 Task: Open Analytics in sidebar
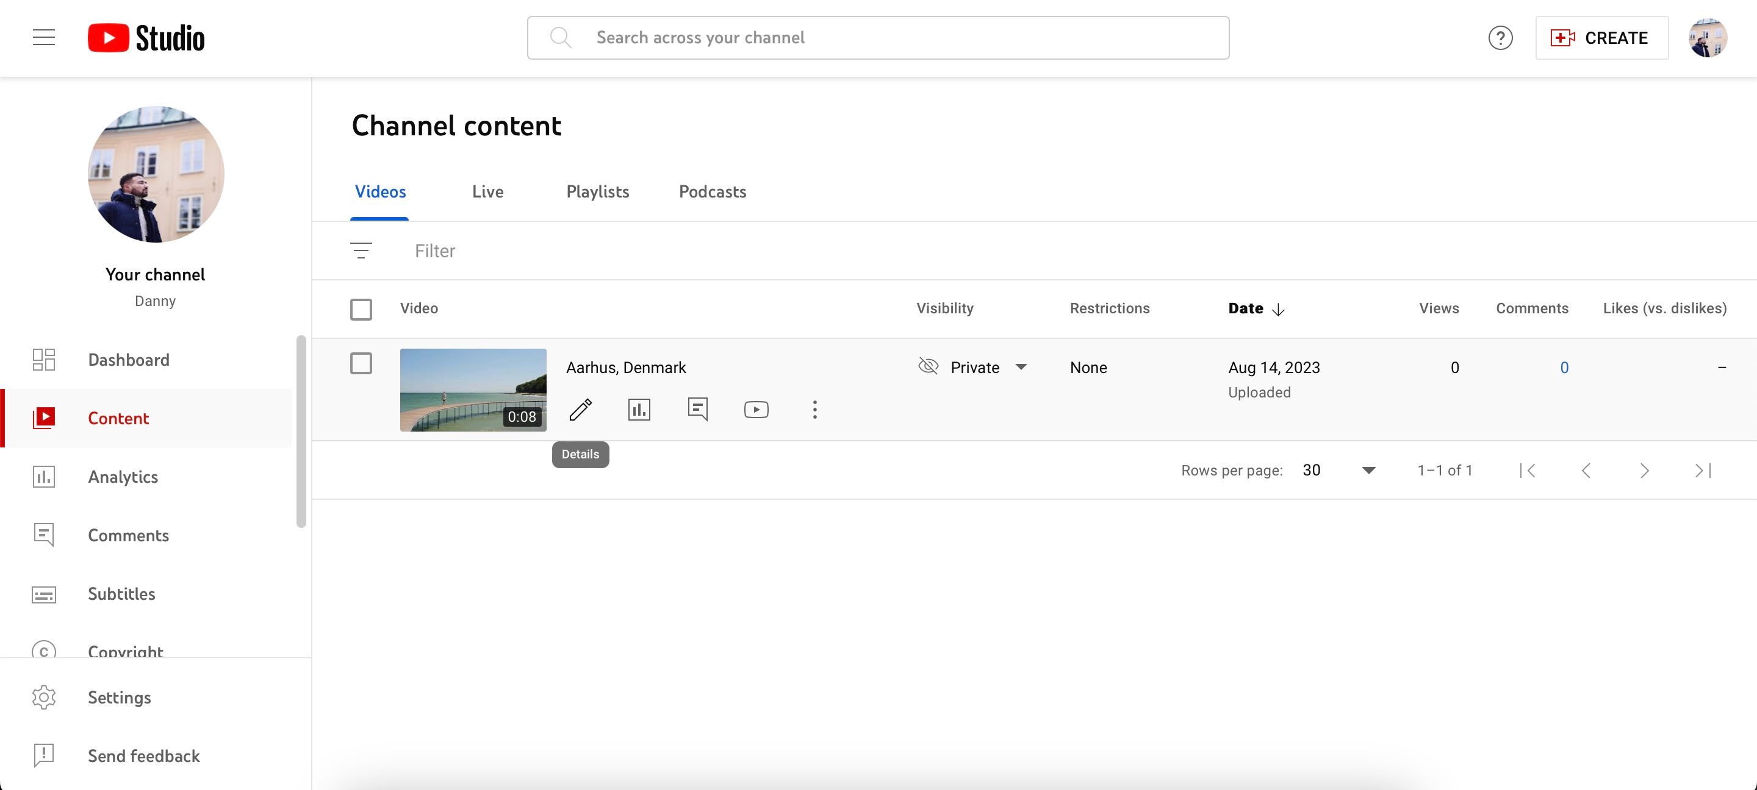123,477
